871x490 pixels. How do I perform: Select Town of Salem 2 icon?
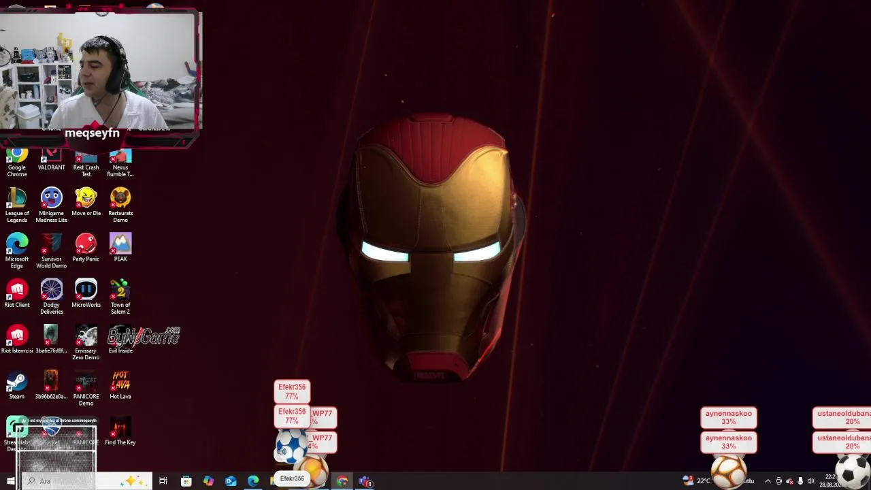point(120,296)
